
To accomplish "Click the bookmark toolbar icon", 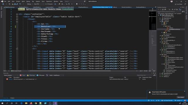I will click(77, 4).
